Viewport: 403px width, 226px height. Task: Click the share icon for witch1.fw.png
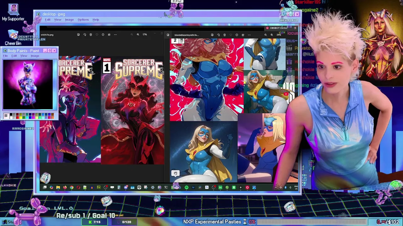click(x=109, y=35)
